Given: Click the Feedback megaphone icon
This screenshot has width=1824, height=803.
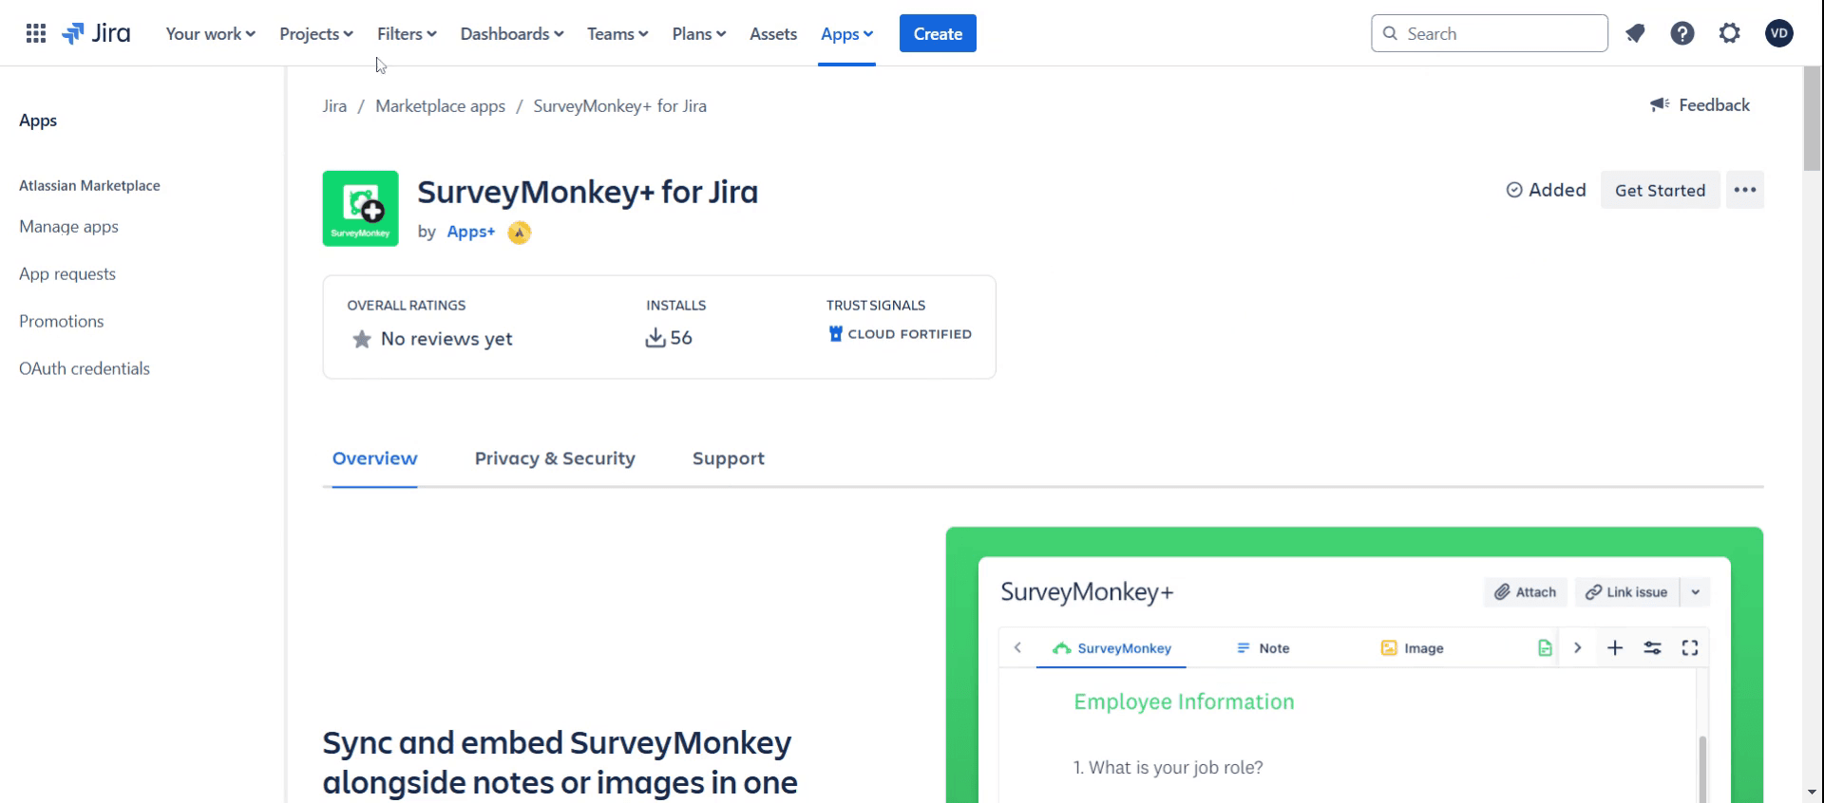Looking at the screenshot, I should coord(1660,104).
